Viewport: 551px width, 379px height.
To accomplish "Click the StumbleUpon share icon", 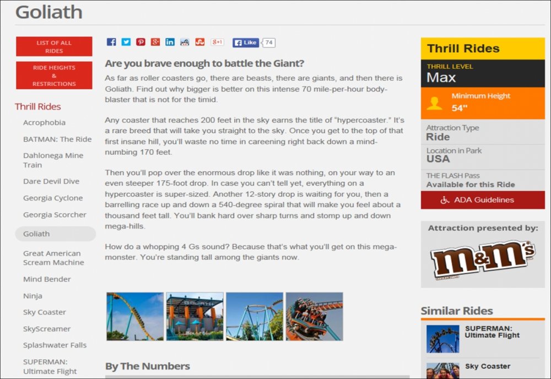I will pos(199,42).
